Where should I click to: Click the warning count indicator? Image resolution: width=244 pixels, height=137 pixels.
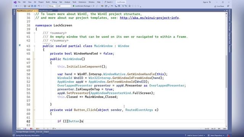[38, 129]
